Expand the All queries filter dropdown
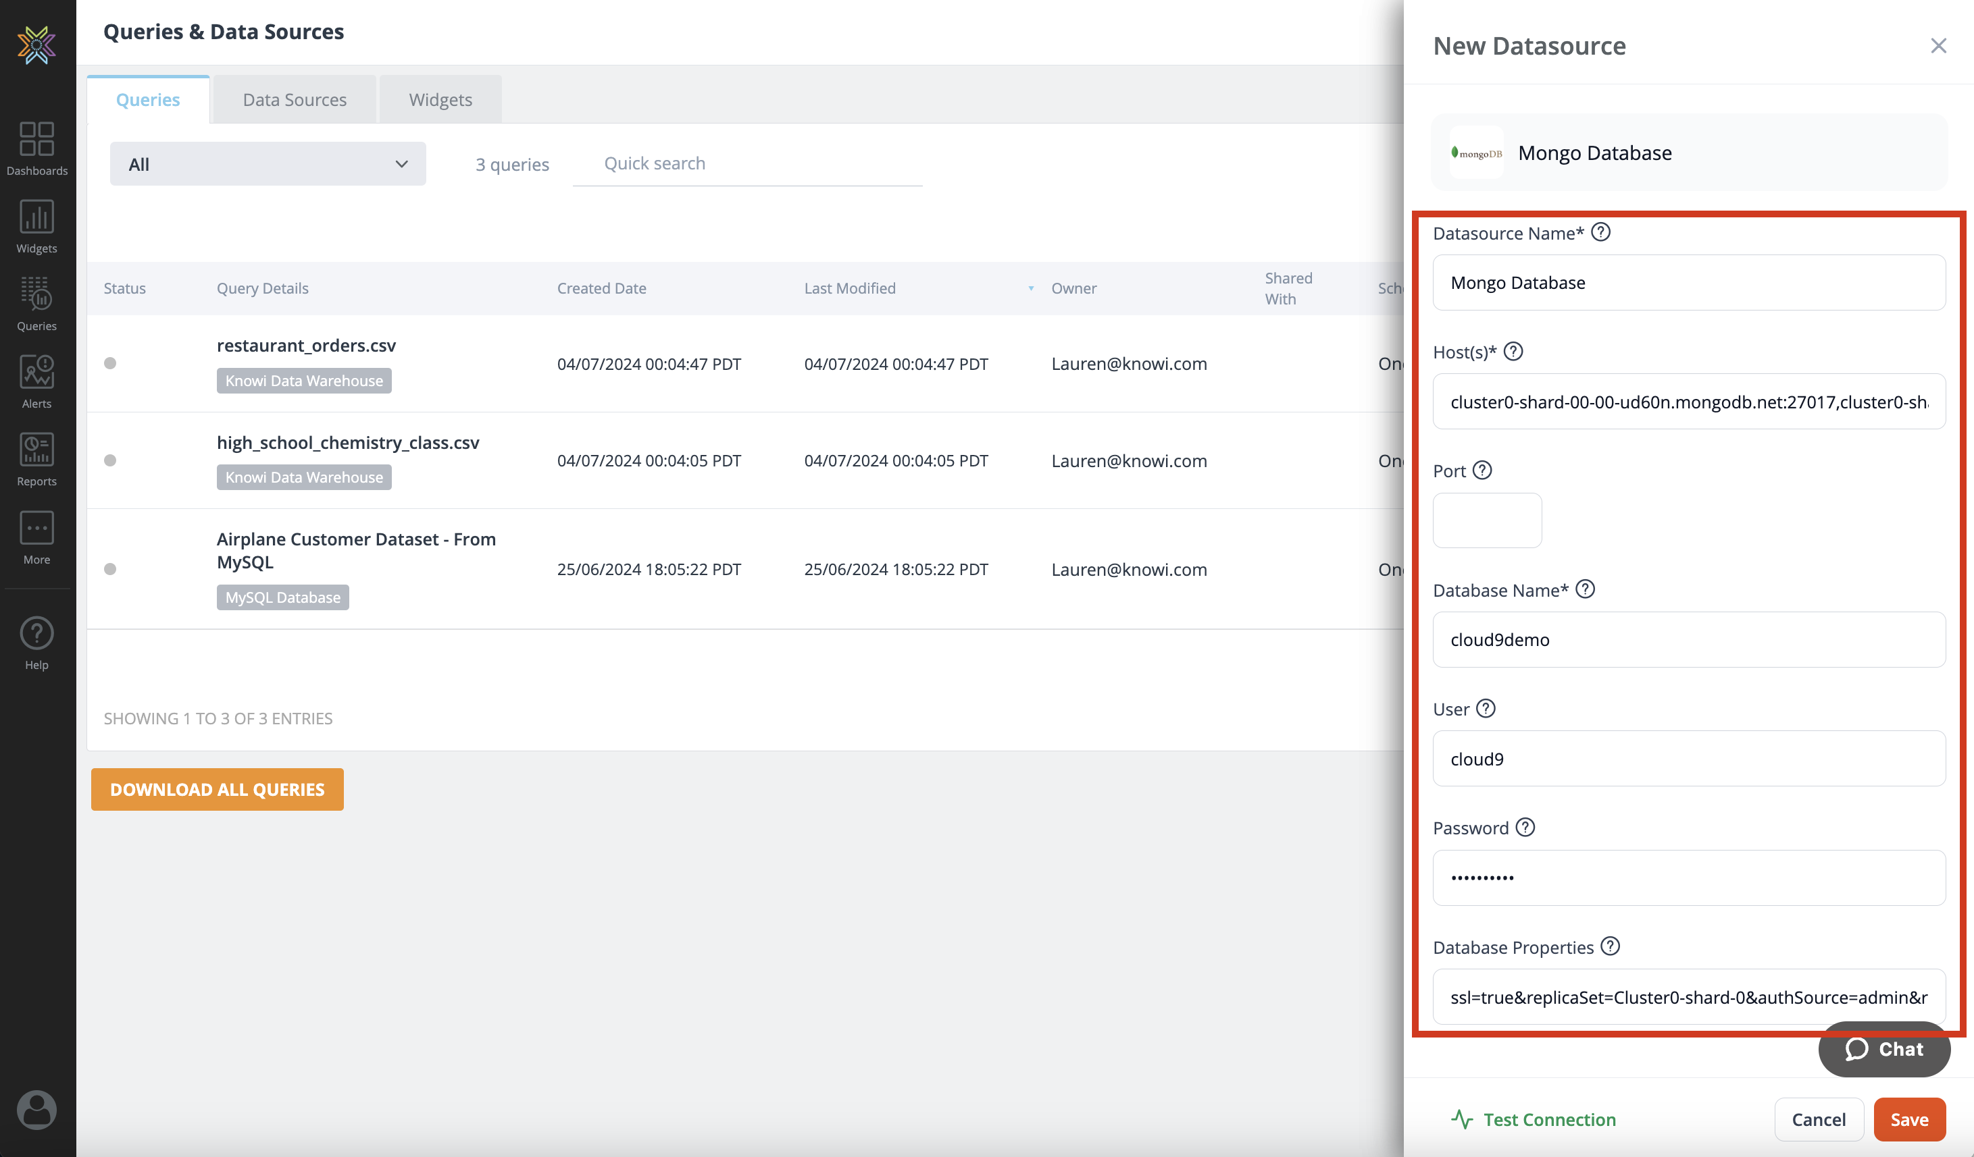The height and width of the screenshot is (1157, 1974). [x=268, y=163]
